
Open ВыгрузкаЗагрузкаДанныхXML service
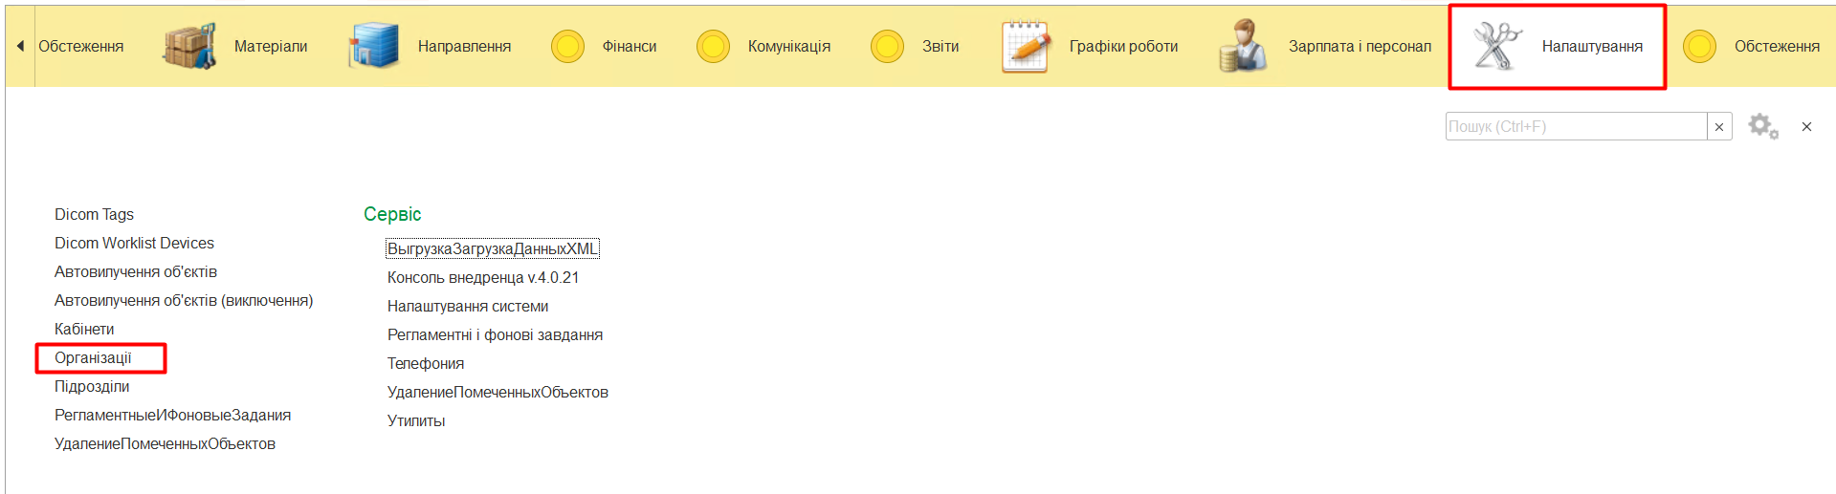tap(492, 249)
